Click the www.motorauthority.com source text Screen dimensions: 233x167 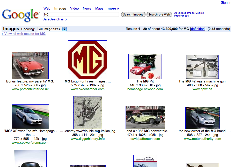(x=202, y=139)
